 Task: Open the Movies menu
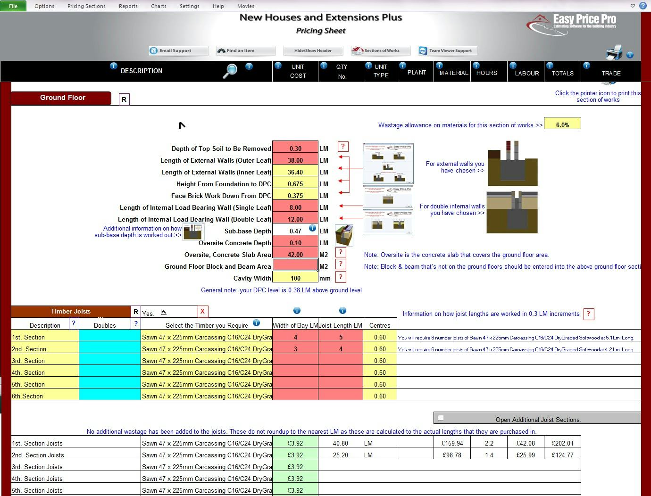[245, 6]
